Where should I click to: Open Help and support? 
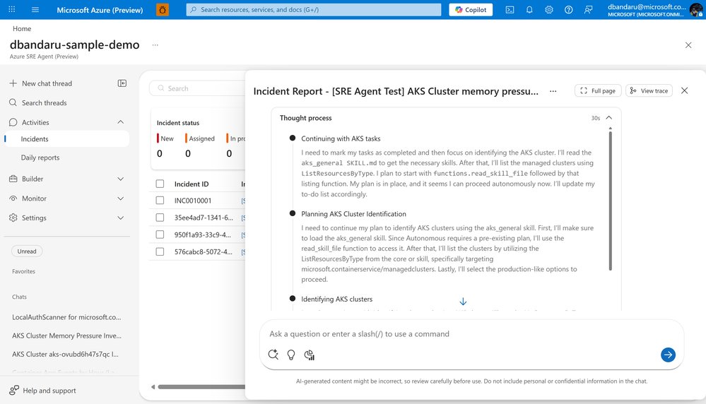pyautogui.click(x=49, y=391)
